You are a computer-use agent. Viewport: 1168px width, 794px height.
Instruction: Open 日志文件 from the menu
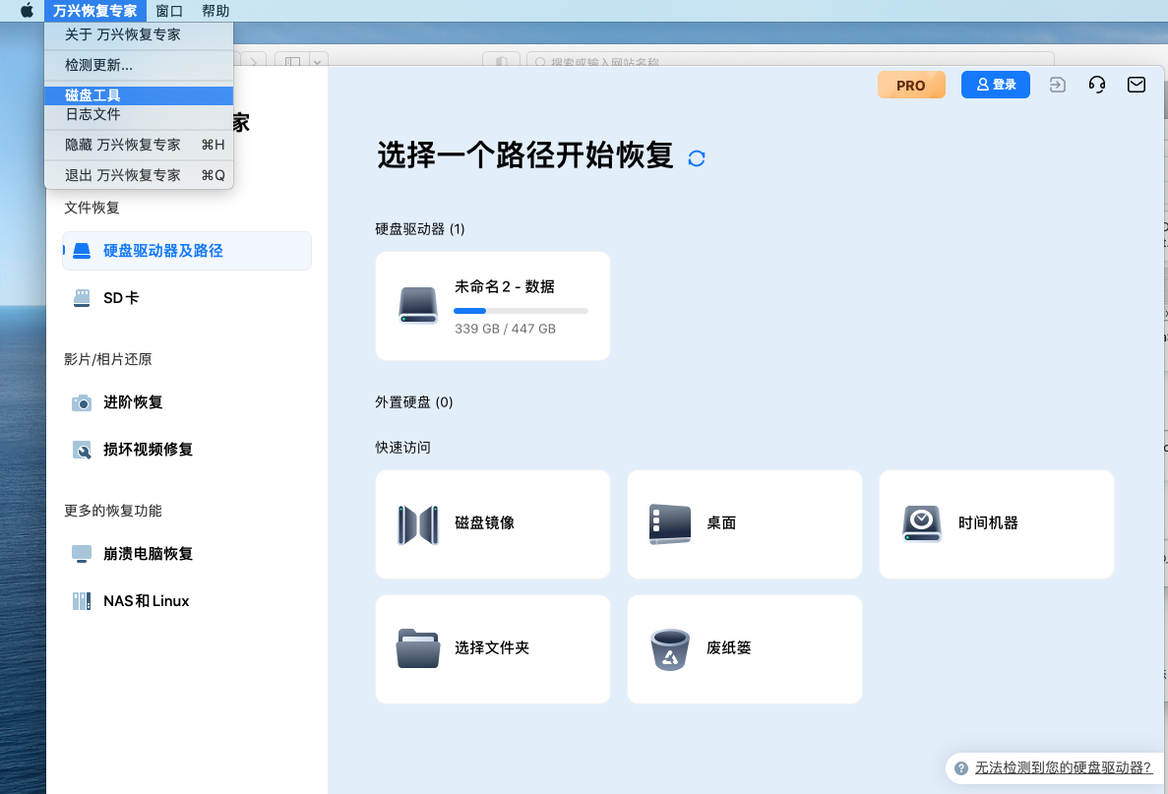click(x=139, y=114)
